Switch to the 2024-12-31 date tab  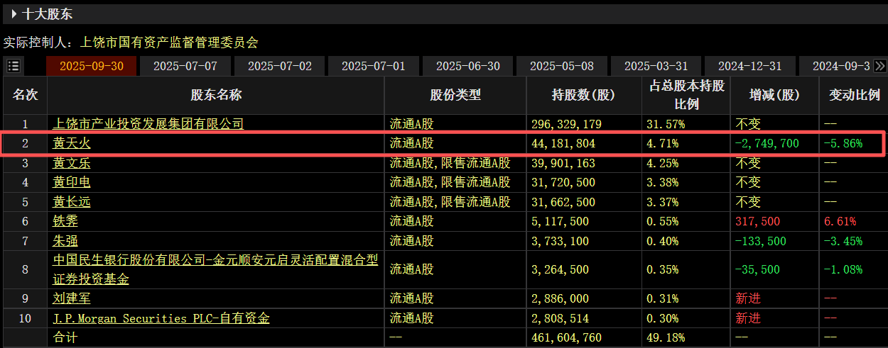749,66
